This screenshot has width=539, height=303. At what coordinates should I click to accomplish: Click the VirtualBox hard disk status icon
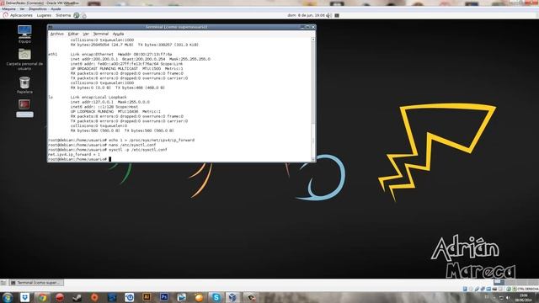tap(465, 290)
